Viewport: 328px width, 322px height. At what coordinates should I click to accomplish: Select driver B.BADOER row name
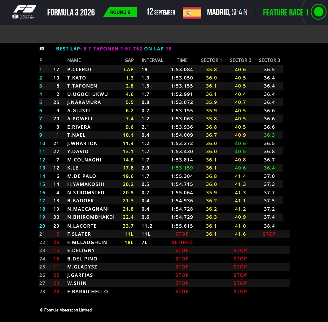(x=81, y=201)
